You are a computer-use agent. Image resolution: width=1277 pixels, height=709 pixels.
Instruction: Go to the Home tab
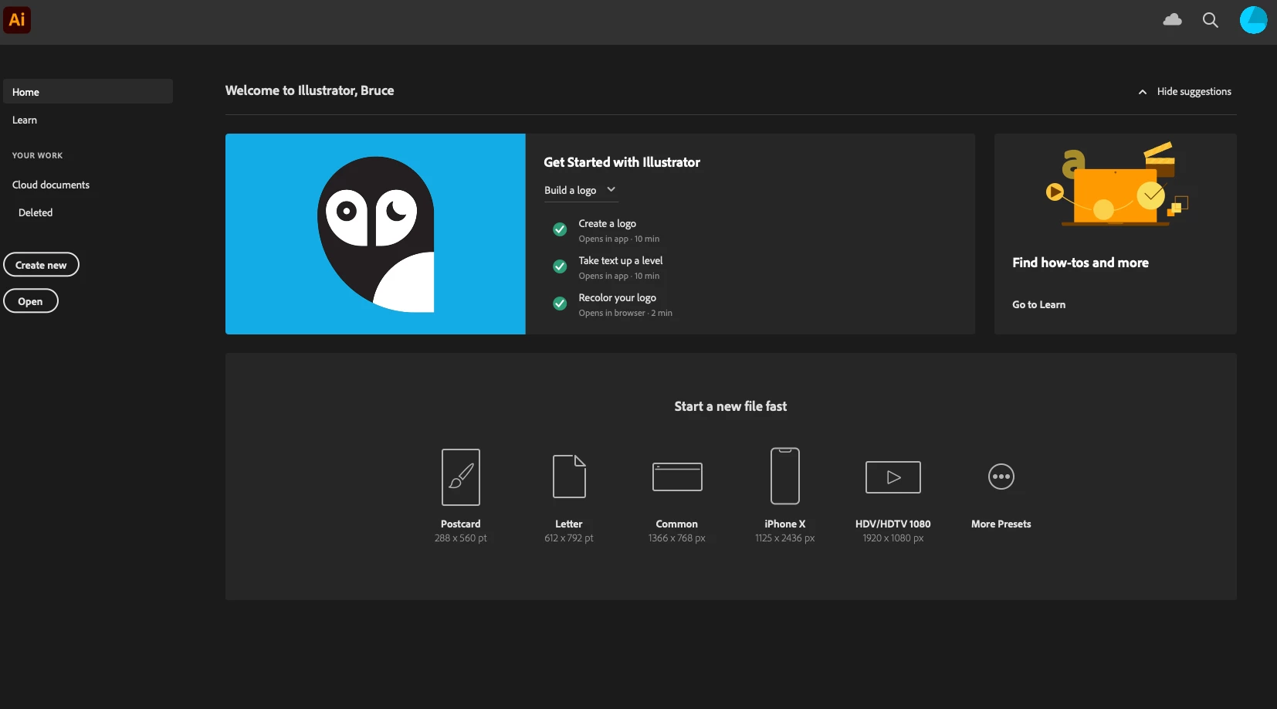click(88, 91)
